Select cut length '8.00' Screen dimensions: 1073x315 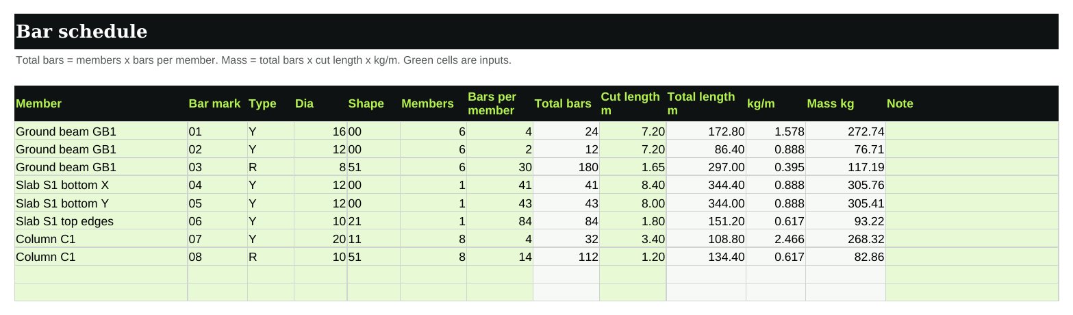tap(633, 203)
